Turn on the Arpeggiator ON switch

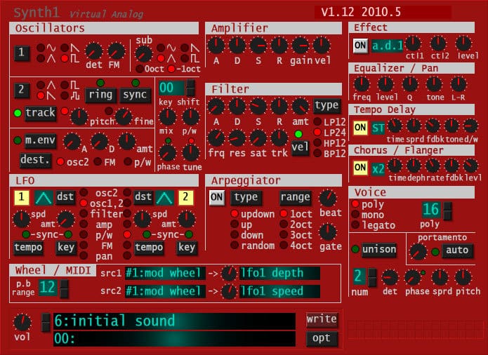pyautogui.click(x=217, y=197)
